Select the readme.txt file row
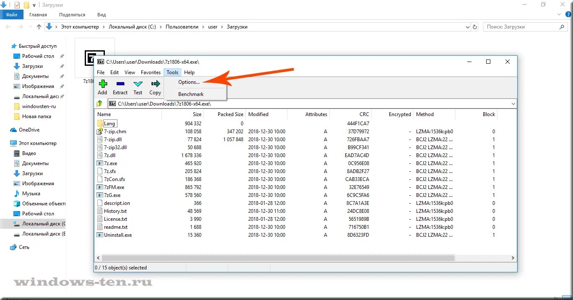 (296, 227)
